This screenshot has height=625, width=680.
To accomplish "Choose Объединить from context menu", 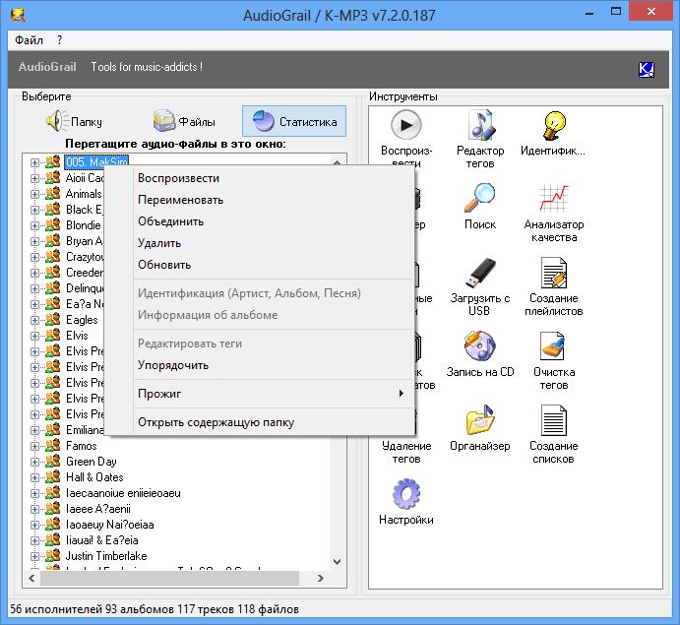I will [x=259, y=221].
